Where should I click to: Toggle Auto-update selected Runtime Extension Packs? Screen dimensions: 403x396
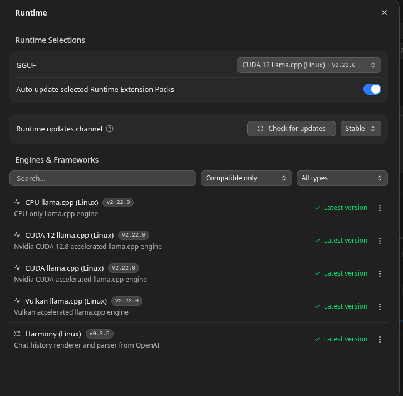tap(372, 89)
